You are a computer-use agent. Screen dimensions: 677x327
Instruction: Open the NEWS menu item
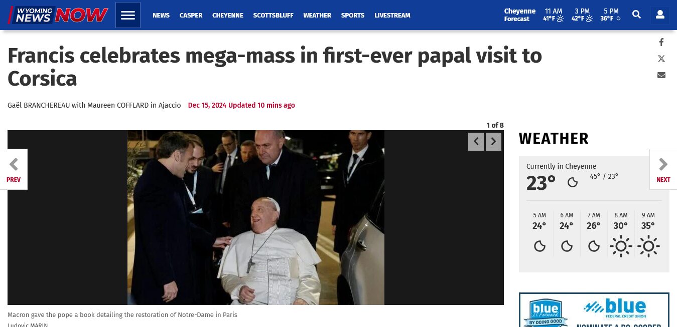pyautogui.click(x=161, y=16)
